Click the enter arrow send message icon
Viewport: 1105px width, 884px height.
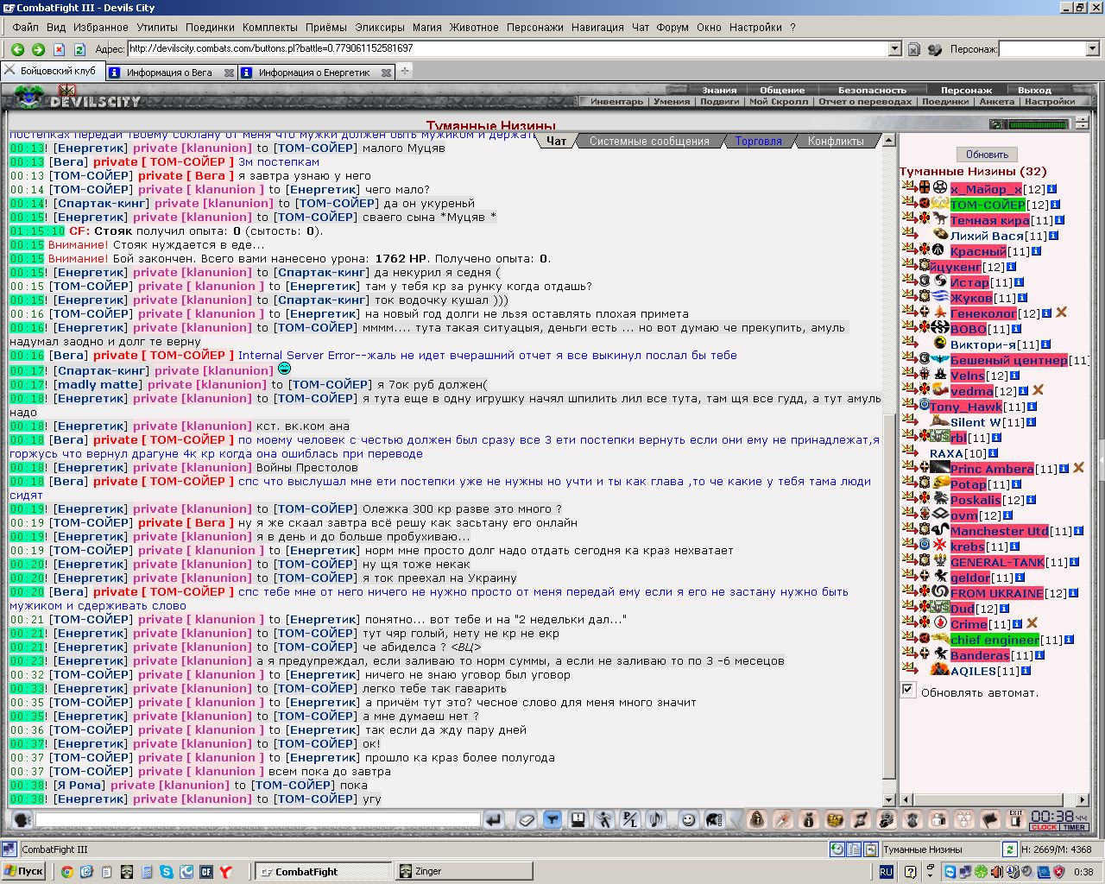[x=494, y=819]
